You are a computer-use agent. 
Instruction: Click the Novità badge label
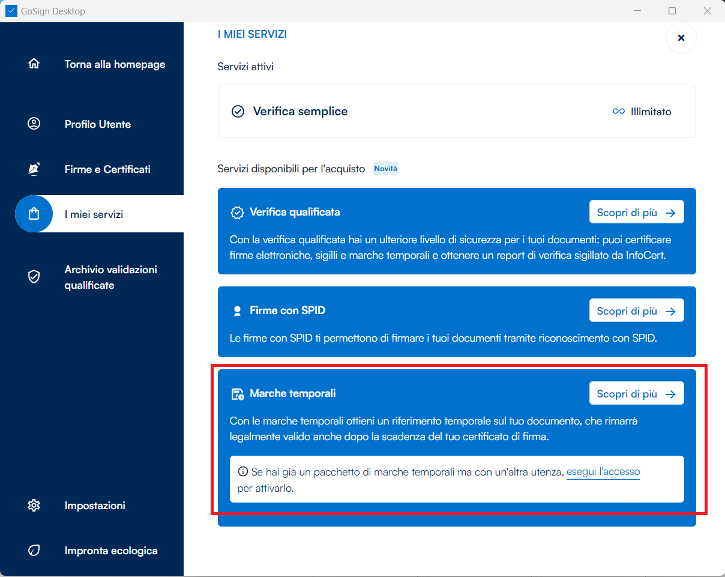pyautogui.click(x=385, y=169)
